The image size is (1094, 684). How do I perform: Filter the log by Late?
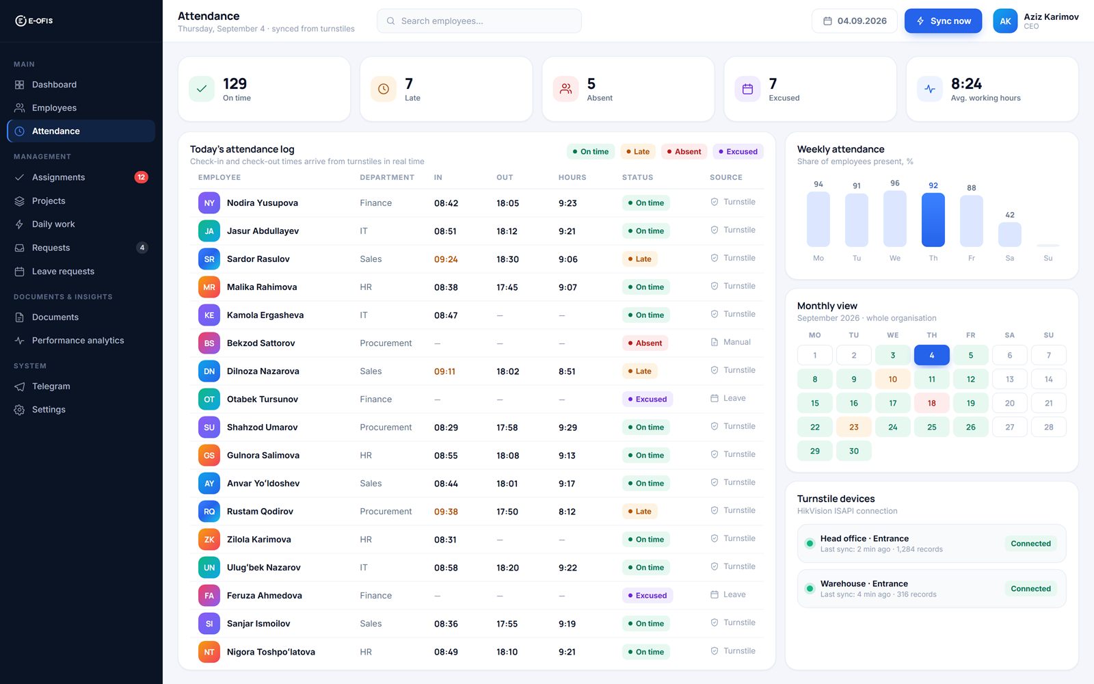(x=638, y=152)
